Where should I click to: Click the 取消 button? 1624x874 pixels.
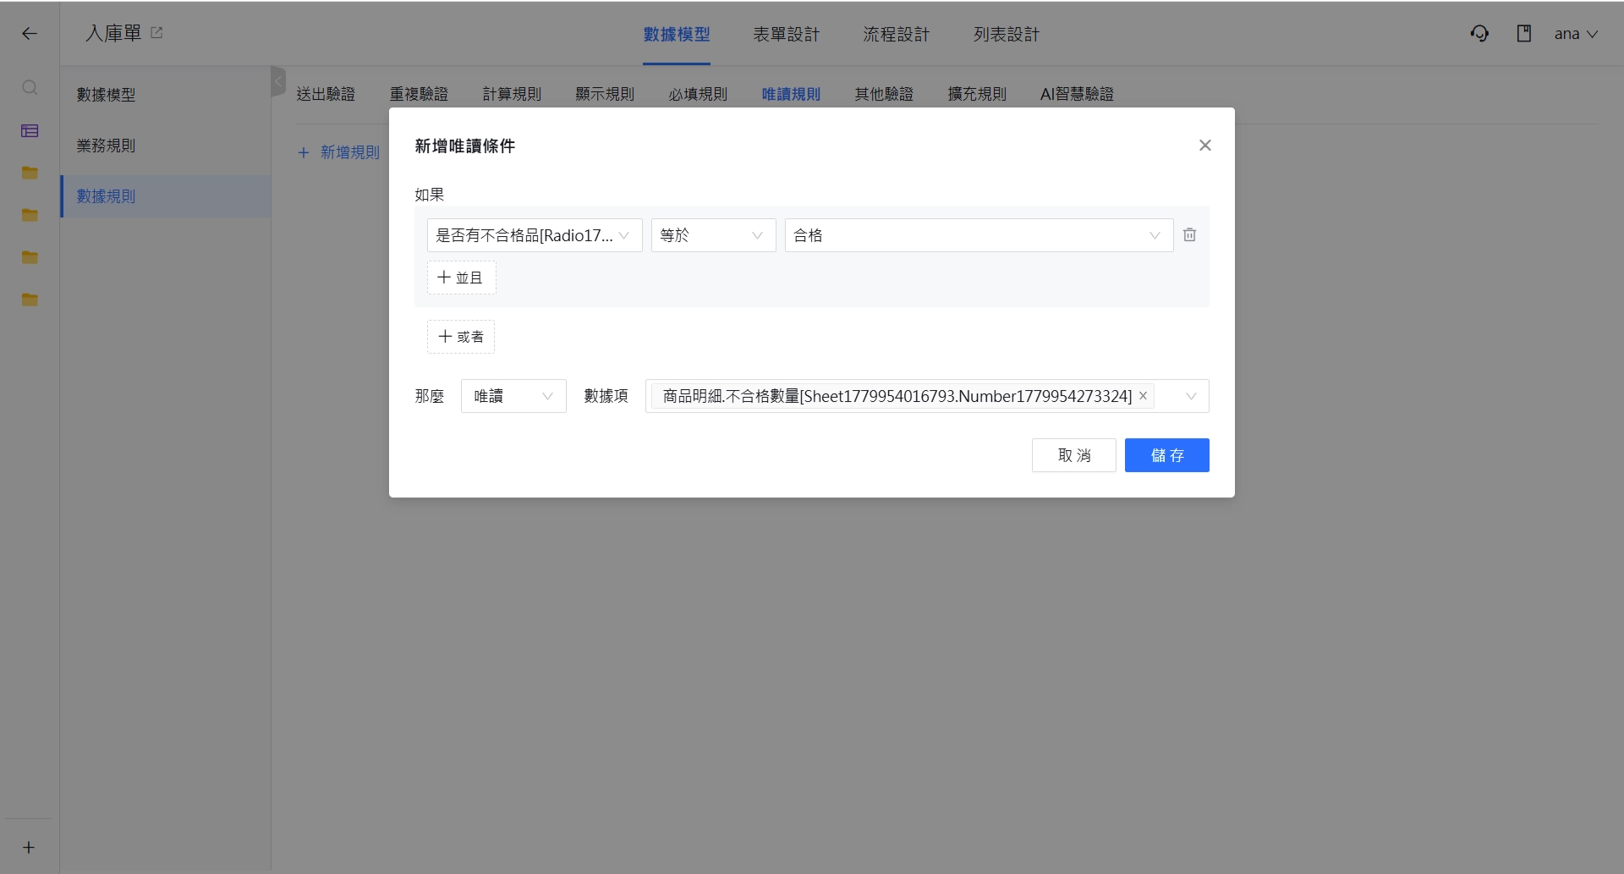tap(1074, 455)
